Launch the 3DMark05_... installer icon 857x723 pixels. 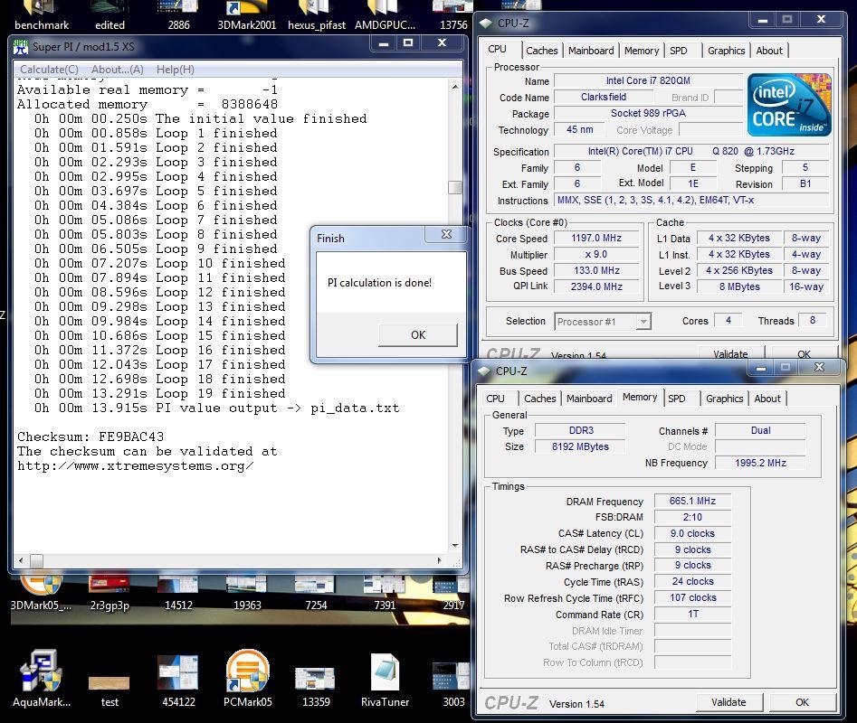tap(41, 594)
